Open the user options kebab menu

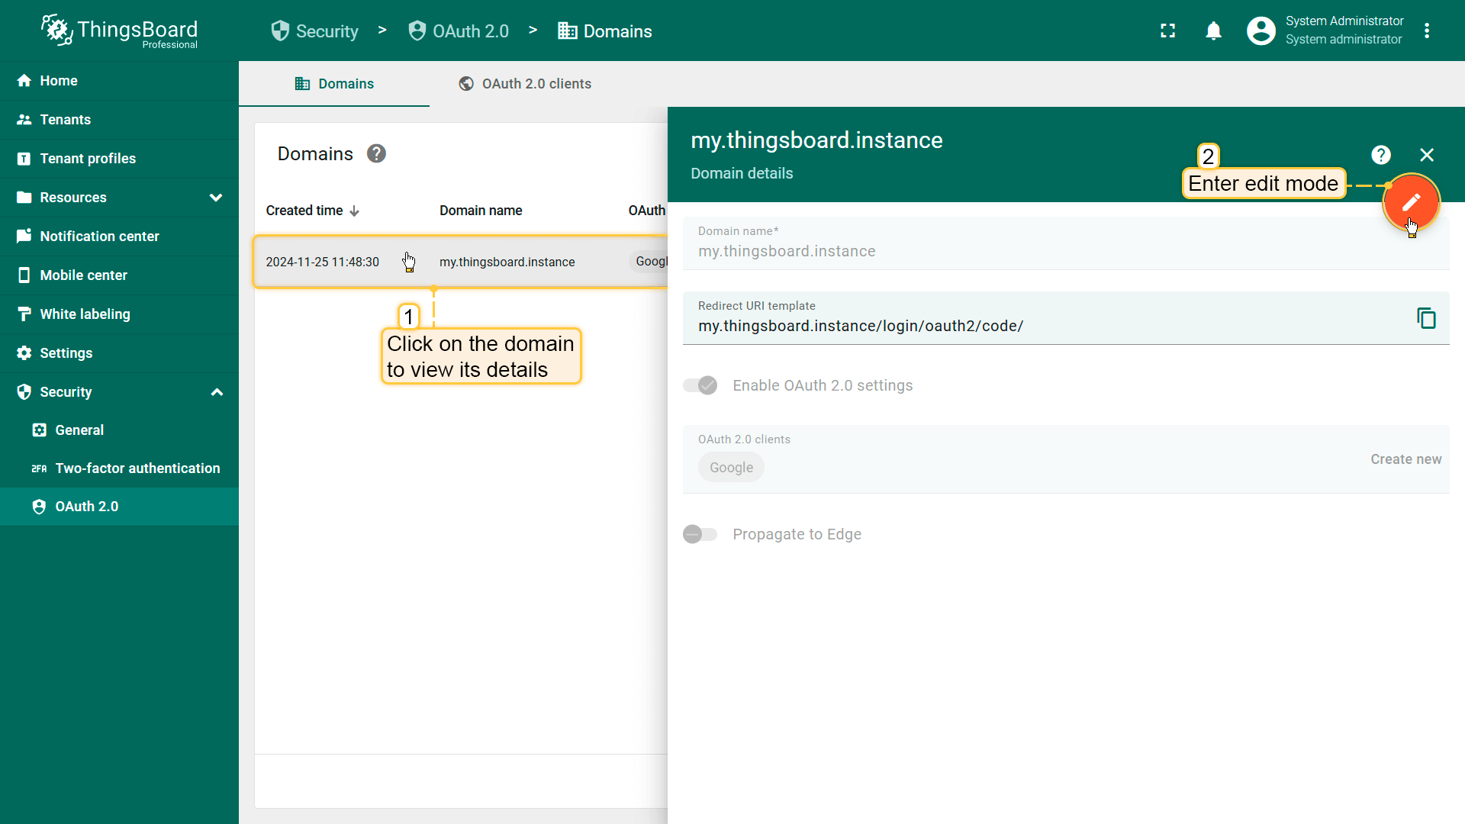[1427, 31]
